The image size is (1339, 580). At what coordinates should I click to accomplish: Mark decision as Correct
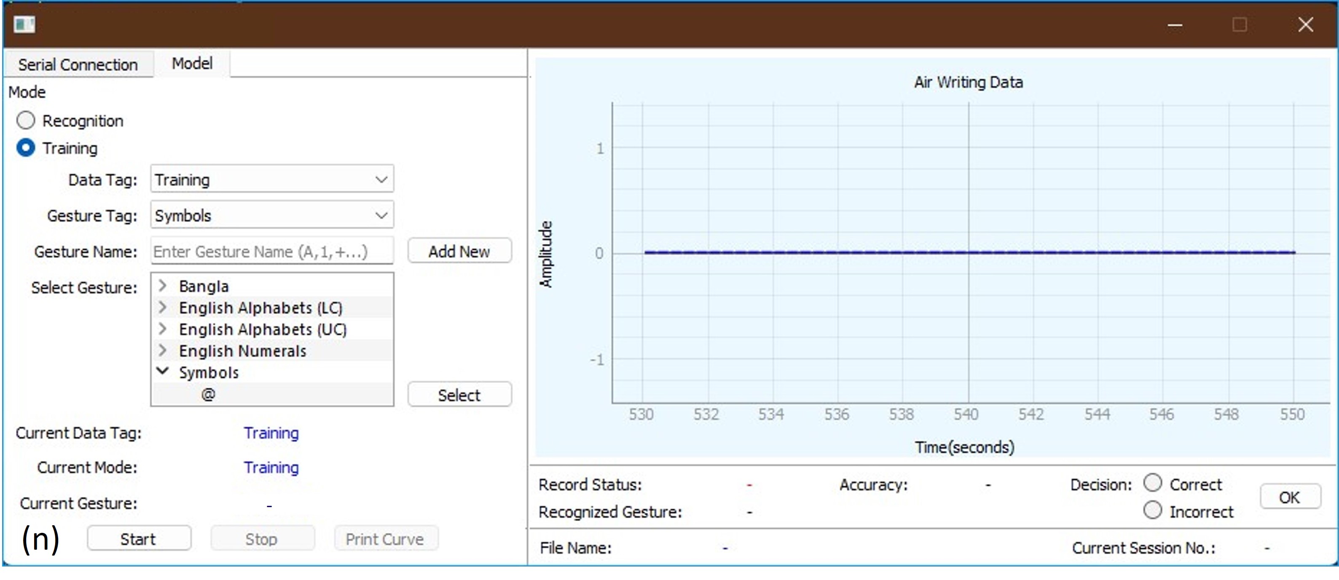pos(1152,483)
